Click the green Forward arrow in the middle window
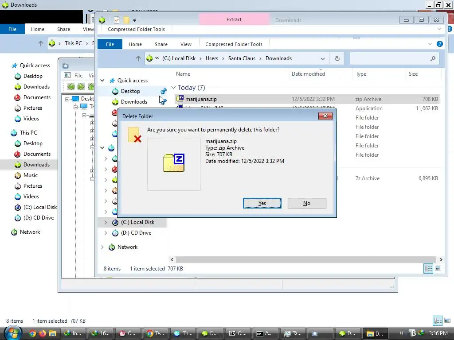 click(x=81, y=86)
